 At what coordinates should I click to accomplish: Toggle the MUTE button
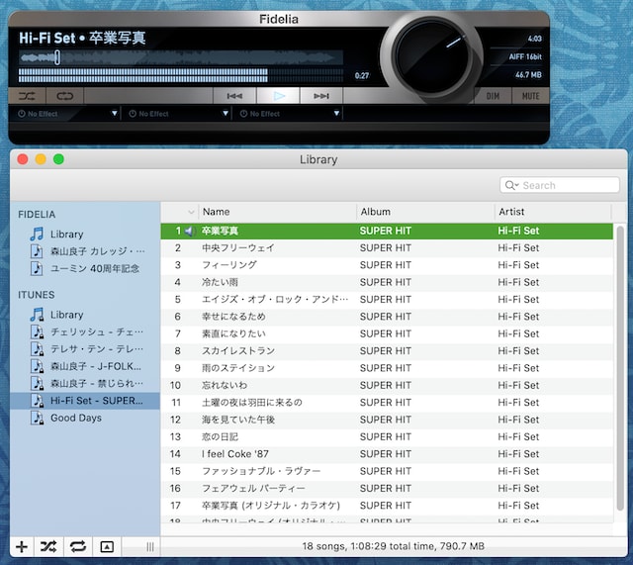click(x=530, y=96)
